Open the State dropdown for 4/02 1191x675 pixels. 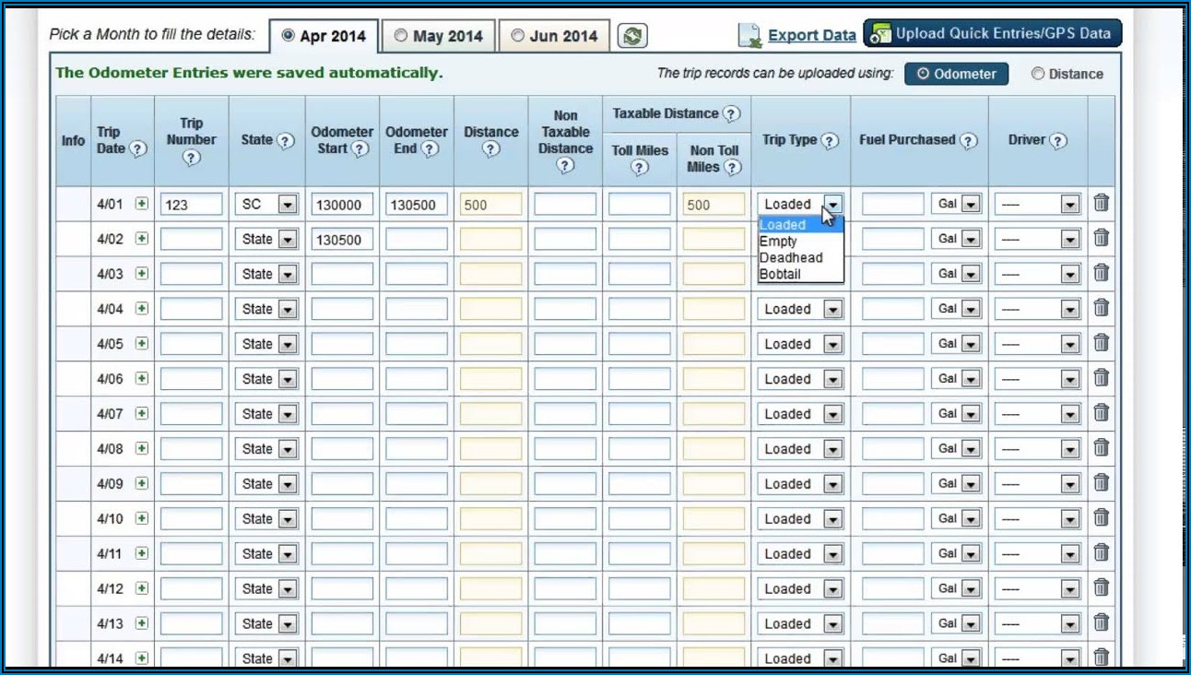pos(288,240)
